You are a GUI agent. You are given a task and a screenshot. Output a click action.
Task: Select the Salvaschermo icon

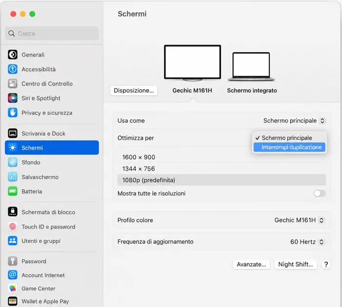point(13,177)
